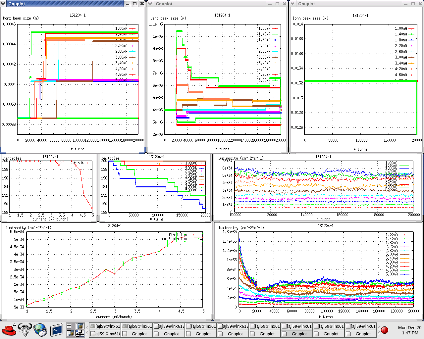Open the terminal launcher in the panel
Viewport: 424px width, 339px height.
tap(57, 330)
